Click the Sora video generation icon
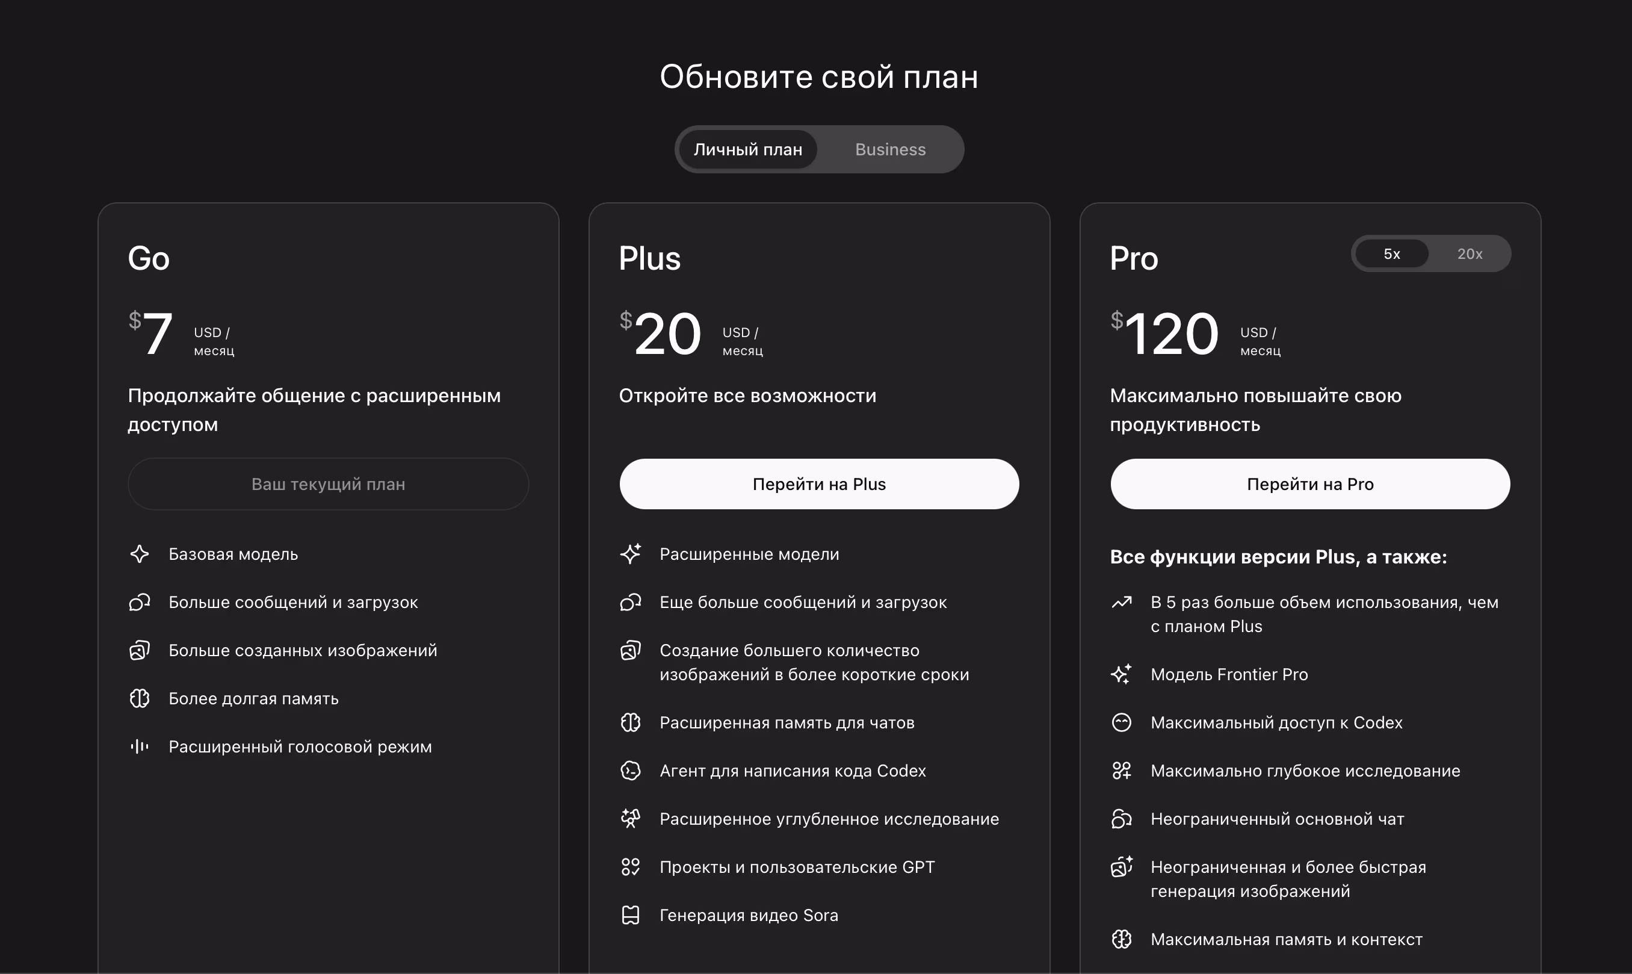This screenshot has width=1632, height=974. tap(631, 915)
